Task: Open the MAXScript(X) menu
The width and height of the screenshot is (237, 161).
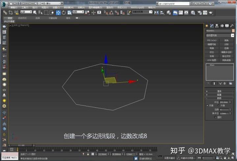Action: [x=137, y=7]
